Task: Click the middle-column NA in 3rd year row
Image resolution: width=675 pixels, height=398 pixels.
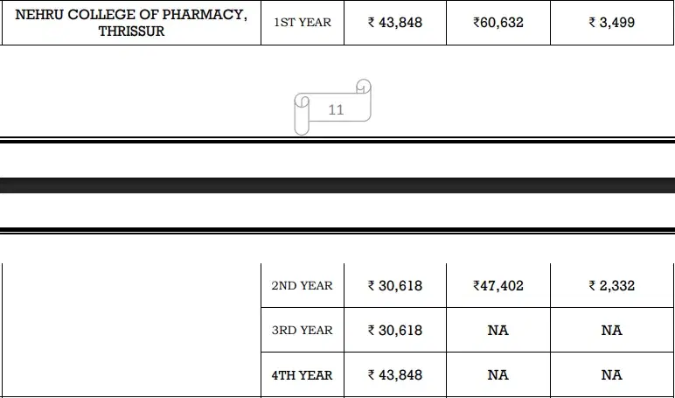Action: pos(498,331)
